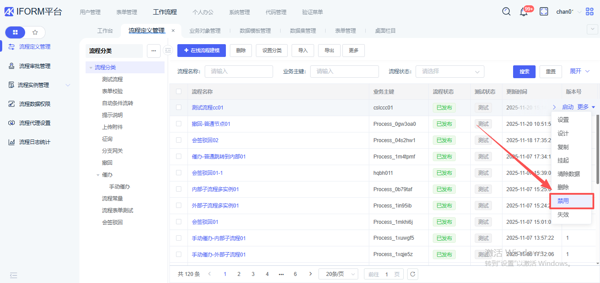600x283 pixels.
Task: Open the app grid icon at top right
Action: [590, 12]
